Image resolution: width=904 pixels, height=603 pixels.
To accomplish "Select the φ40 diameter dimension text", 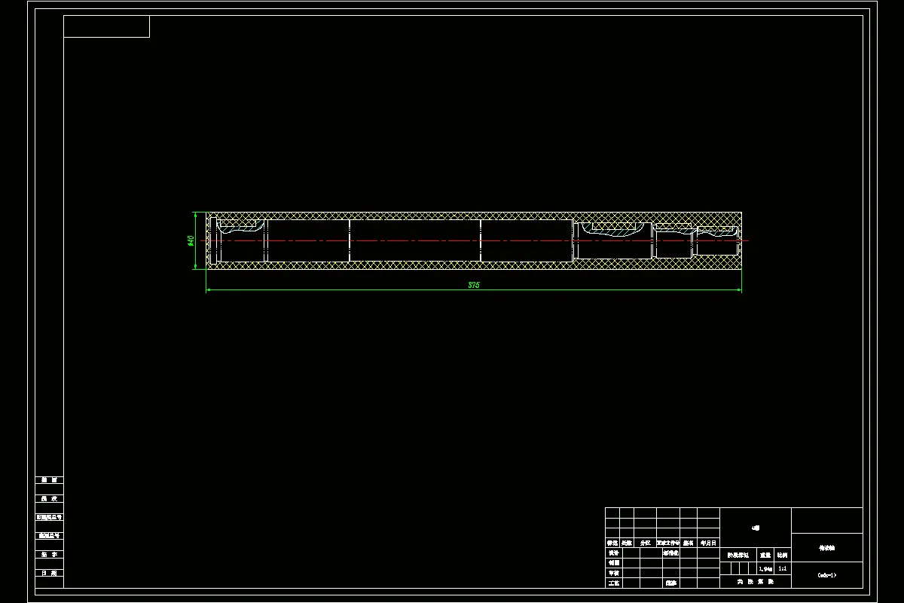I will [191, 240].
